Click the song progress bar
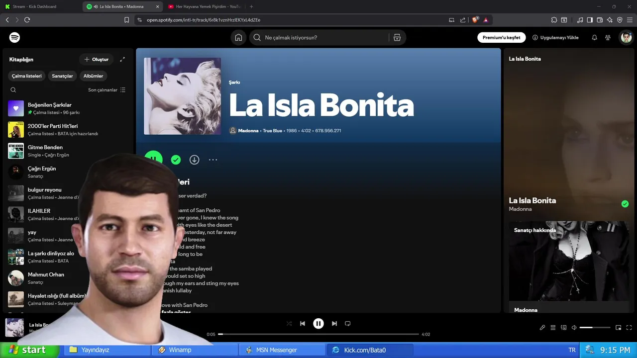This screenshot has width=637, height=358. click(318, 334)
